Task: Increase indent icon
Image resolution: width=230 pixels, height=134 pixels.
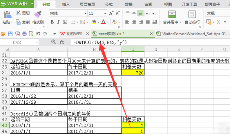Action: click(x=155, y=13)
